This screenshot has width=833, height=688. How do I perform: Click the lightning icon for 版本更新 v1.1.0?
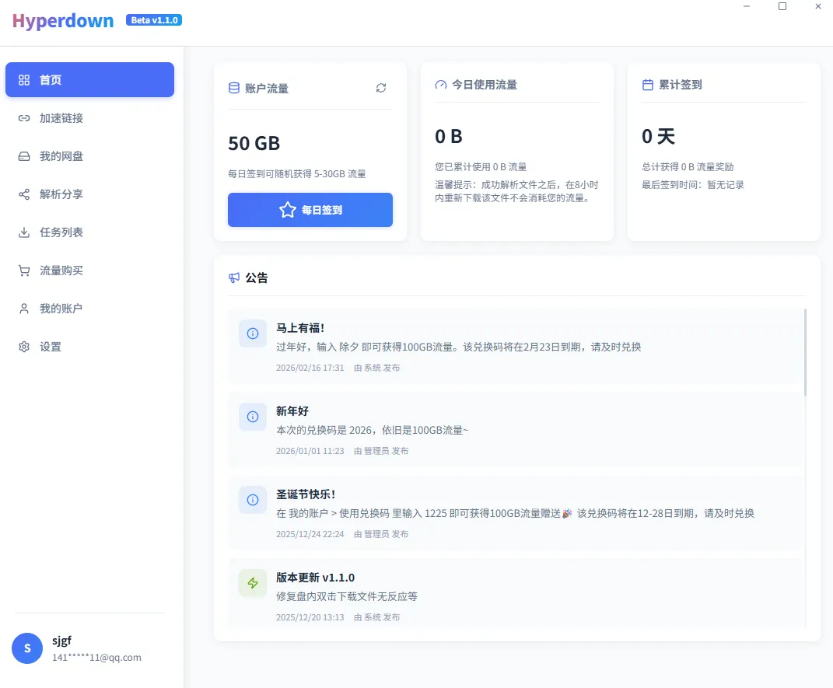pyautogui.click(x=253, y=583)
